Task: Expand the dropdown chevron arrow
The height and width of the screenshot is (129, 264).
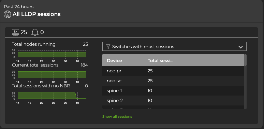Action: pos(240,47)
